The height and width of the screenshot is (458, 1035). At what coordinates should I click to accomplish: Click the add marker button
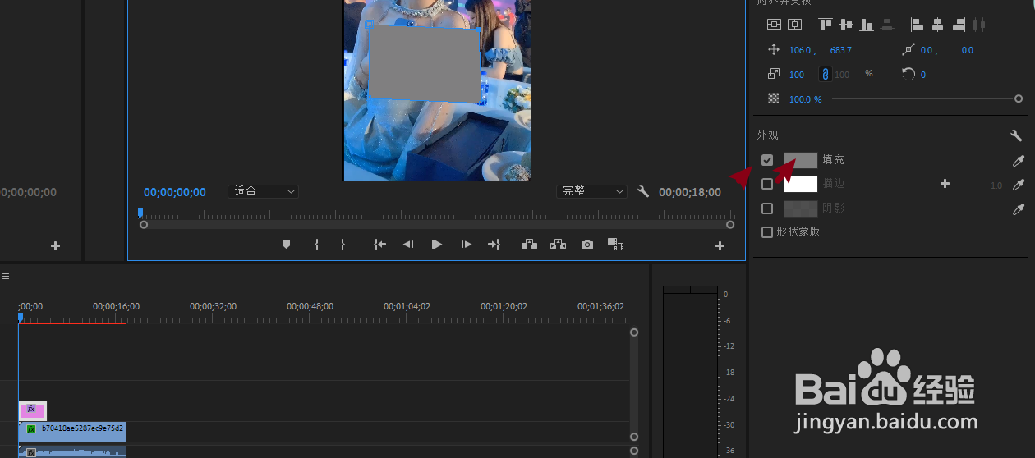(x=286, y=244)
